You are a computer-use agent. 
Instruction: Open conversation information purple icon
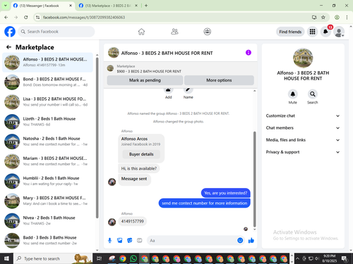tap(249, 53)
